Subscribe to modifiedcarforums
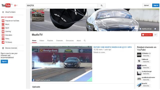This screenshot has width=160, height=90. click(146, 80)
